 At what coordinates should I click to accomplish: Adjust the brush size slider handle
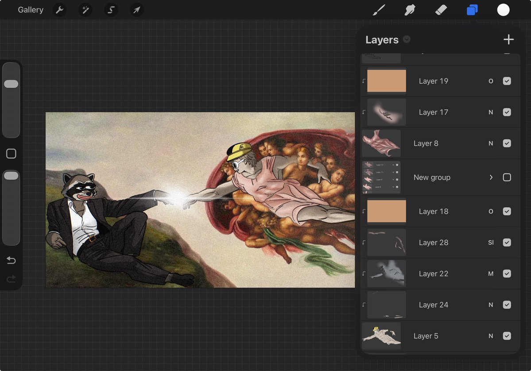(11, 84)
